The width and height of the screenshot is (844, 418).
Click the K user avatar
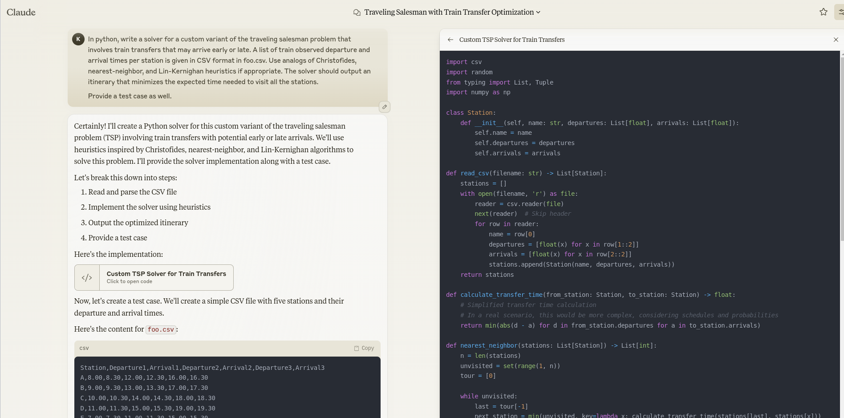coord(78,39)
